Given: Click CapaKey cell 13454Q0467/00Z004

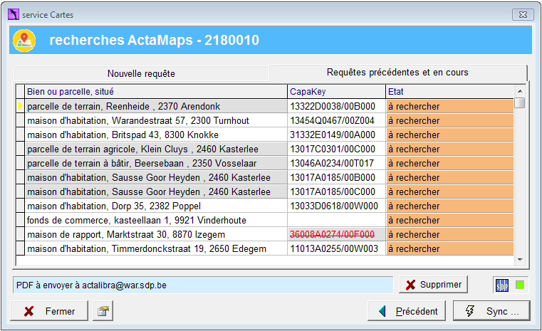Looking at the screenshot, I should coord(336,120).
